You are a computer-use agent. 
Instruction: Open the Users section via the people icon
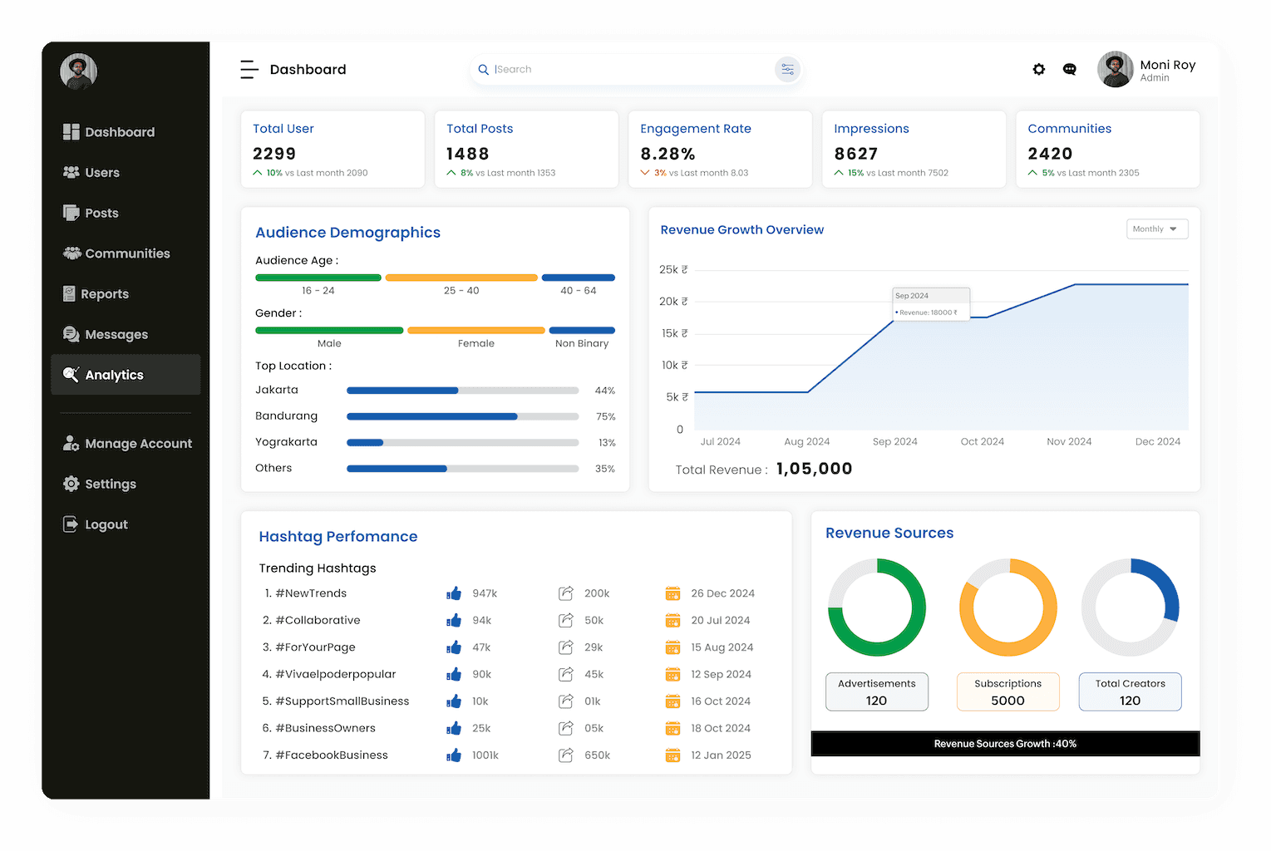click(71, 172)
